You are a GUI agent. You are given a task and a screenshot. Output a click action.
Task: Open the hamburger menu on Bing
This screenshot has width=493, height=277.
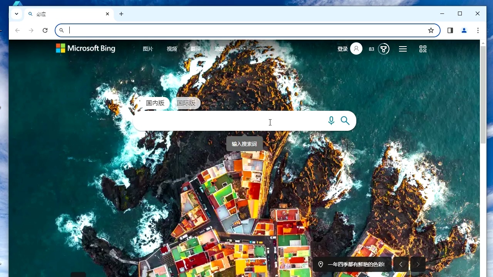[402, 49]
